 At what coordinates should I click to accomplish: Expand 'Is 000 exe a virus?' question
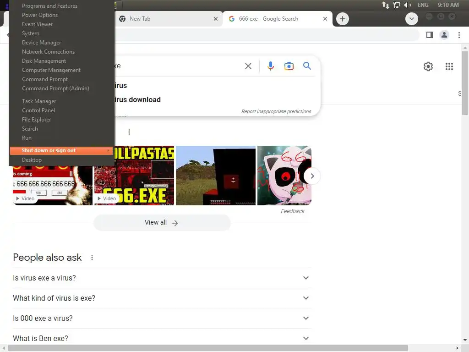click(162, 318)
